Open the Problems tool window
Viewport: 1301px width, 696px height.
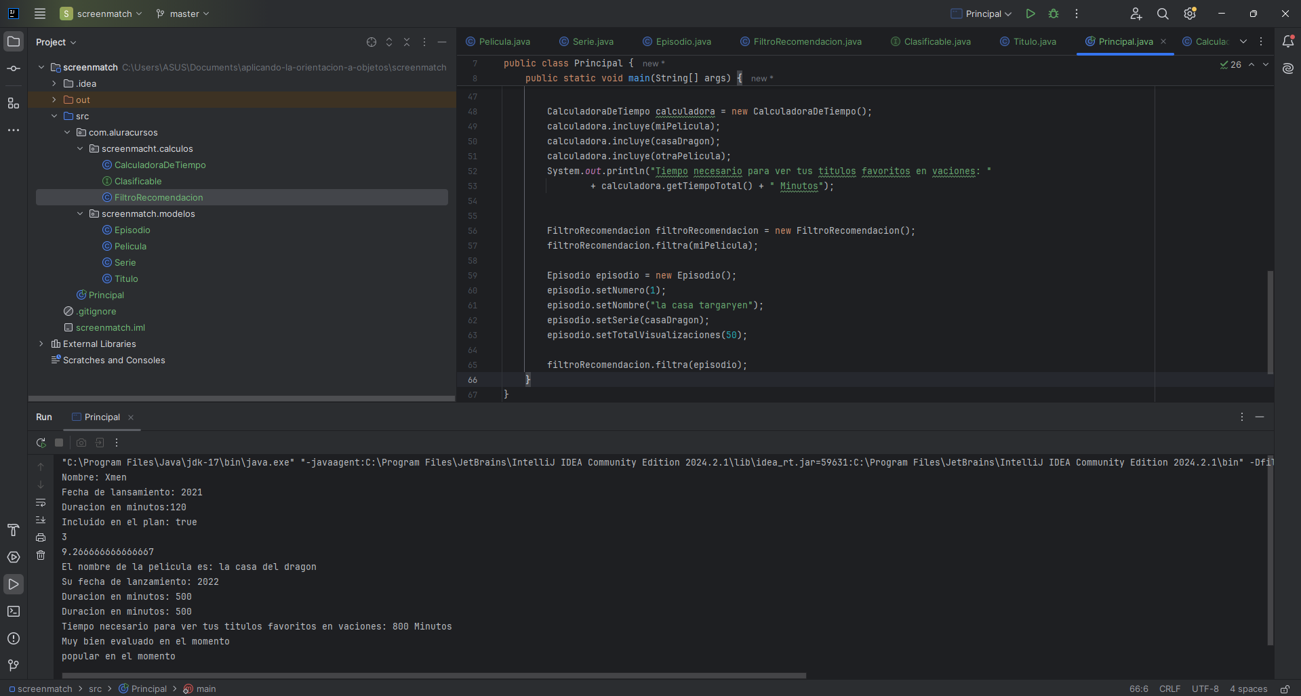(x=14, y=638)
